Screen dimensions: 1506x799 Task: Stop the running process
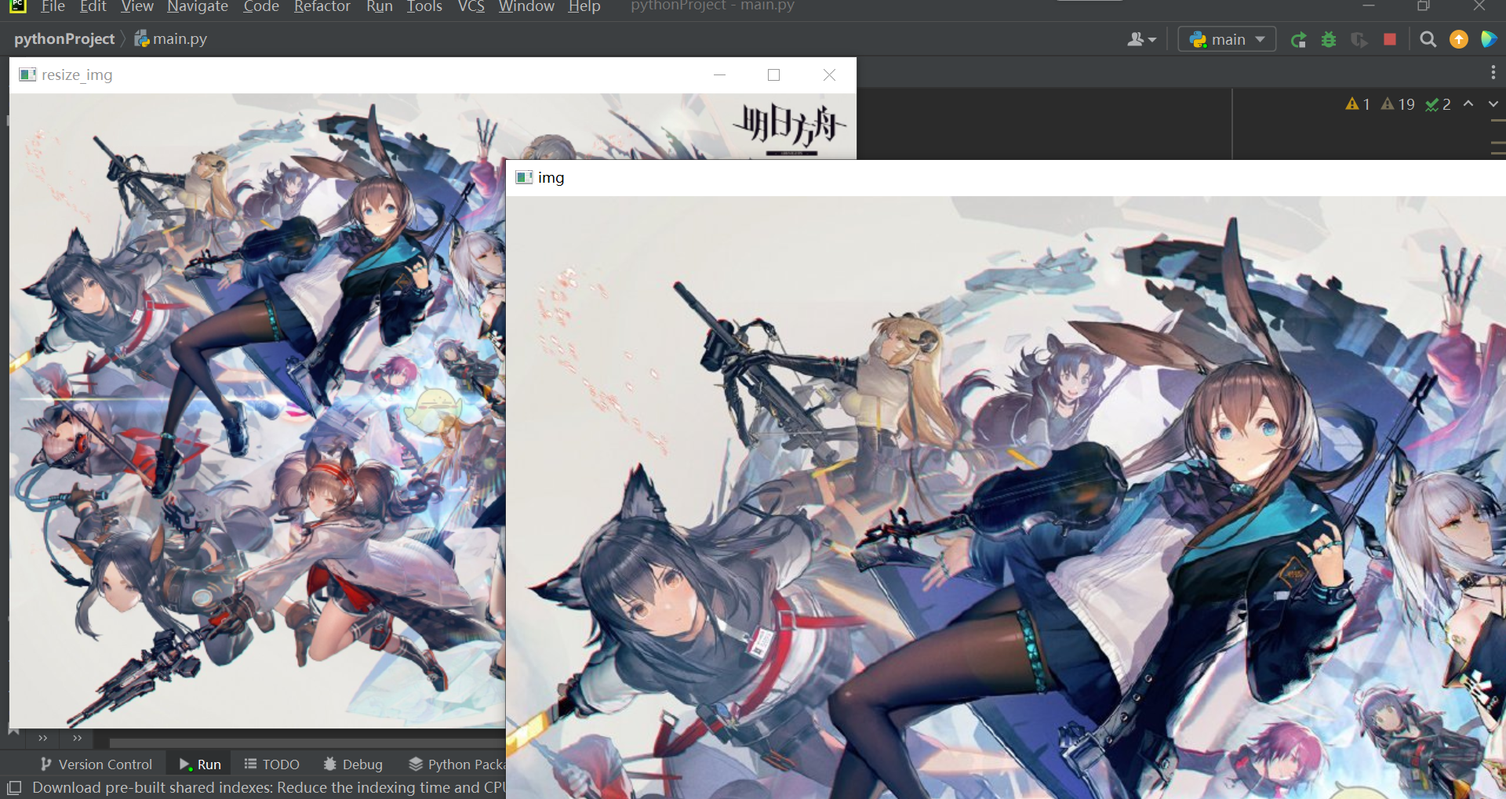1390,39
